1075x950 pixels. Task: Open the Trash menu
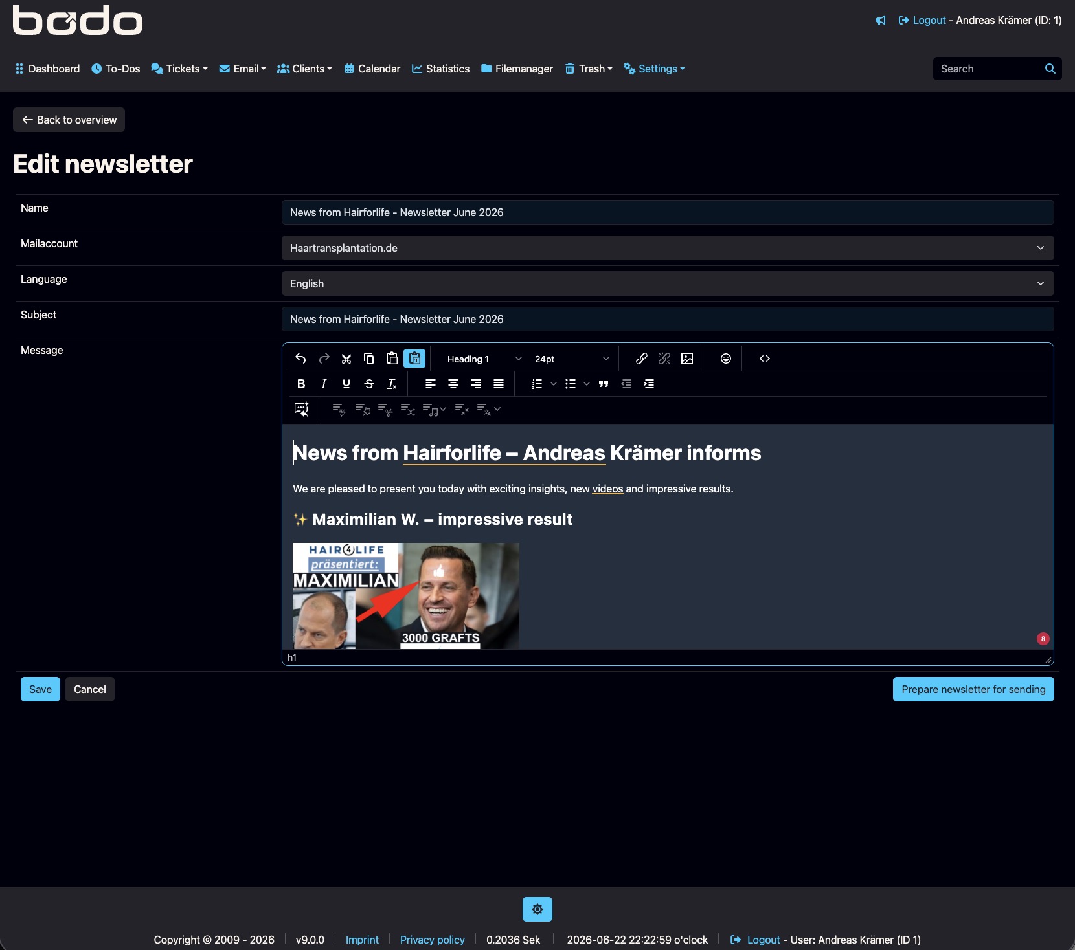(589, 69)
